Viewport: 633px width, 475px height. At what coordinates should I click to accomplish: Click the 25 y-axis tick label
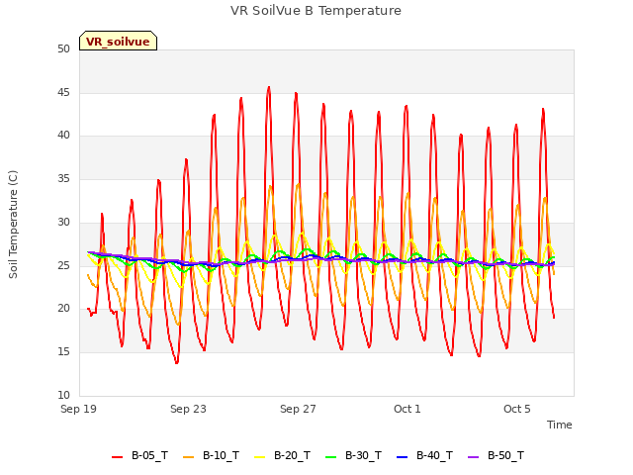63,265
